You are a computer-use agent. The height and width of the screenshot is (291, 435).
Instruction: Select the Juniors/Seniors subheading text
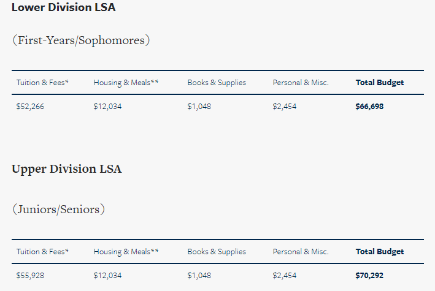pos(59,210)
